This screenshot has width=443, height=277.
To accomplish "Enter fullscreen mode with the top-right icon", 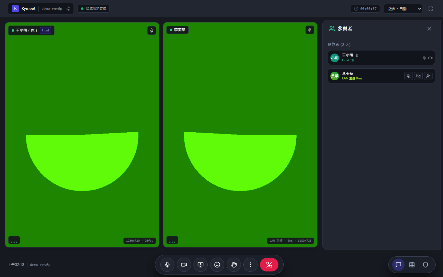I will tap(431, 9).
